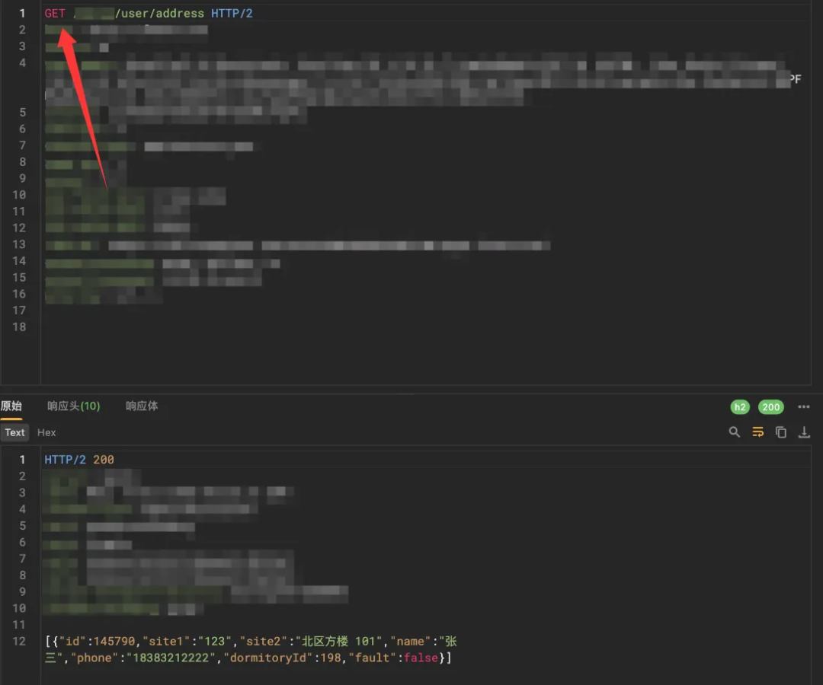Screen dimensions: 823x685
Task: Switch to Hex view mode
Action: click(46, 432)
